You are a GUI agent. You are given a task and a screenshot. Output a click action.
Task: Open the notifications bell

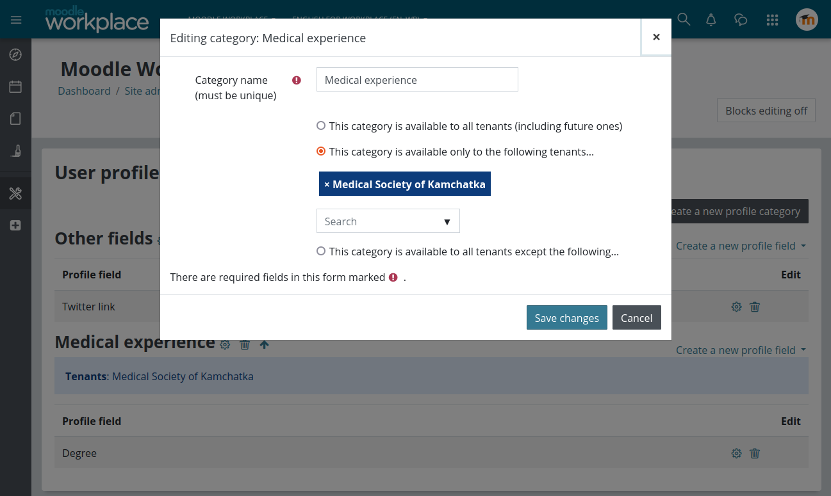711,20
